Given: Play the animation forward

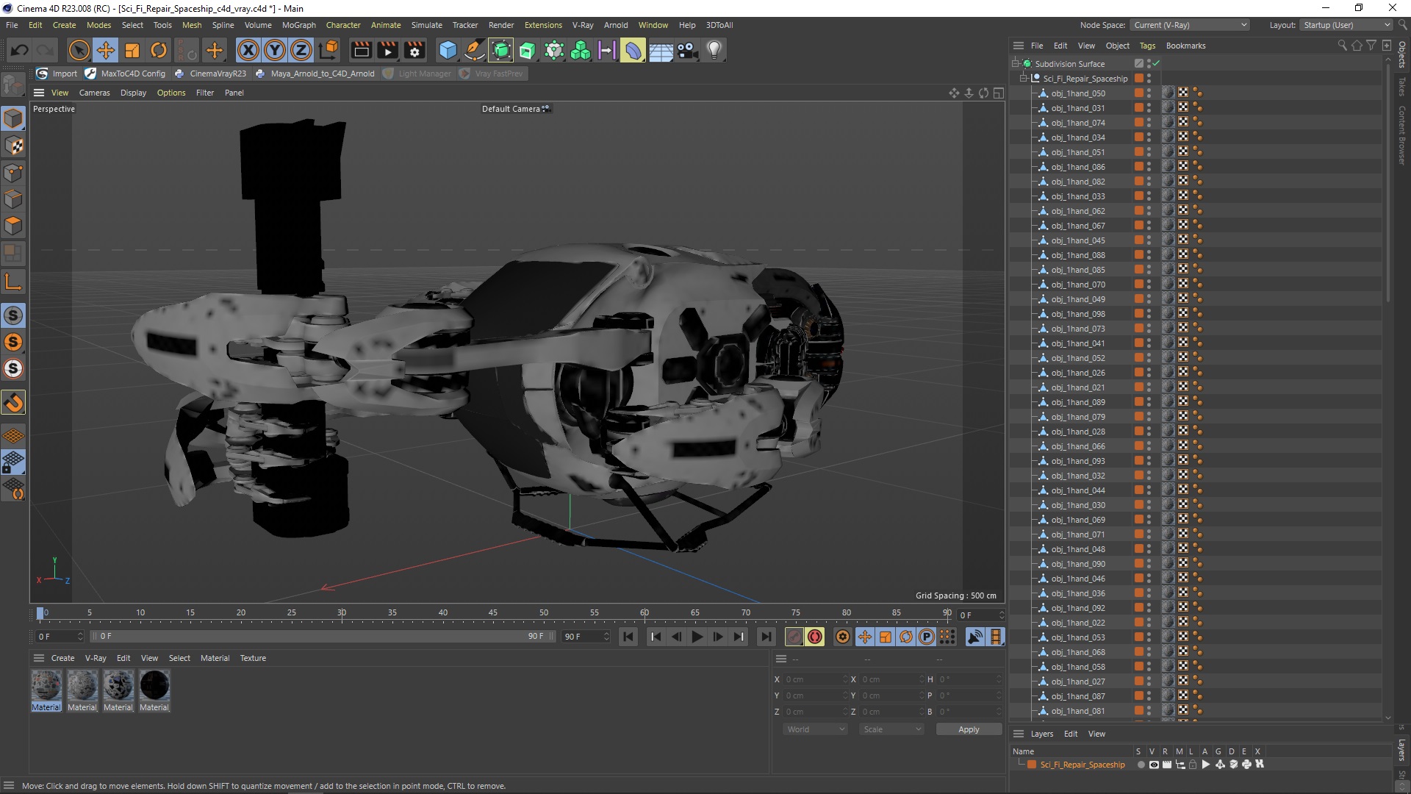Looking at the screenshot, I should pyautogui.click(x=697, y=637).
